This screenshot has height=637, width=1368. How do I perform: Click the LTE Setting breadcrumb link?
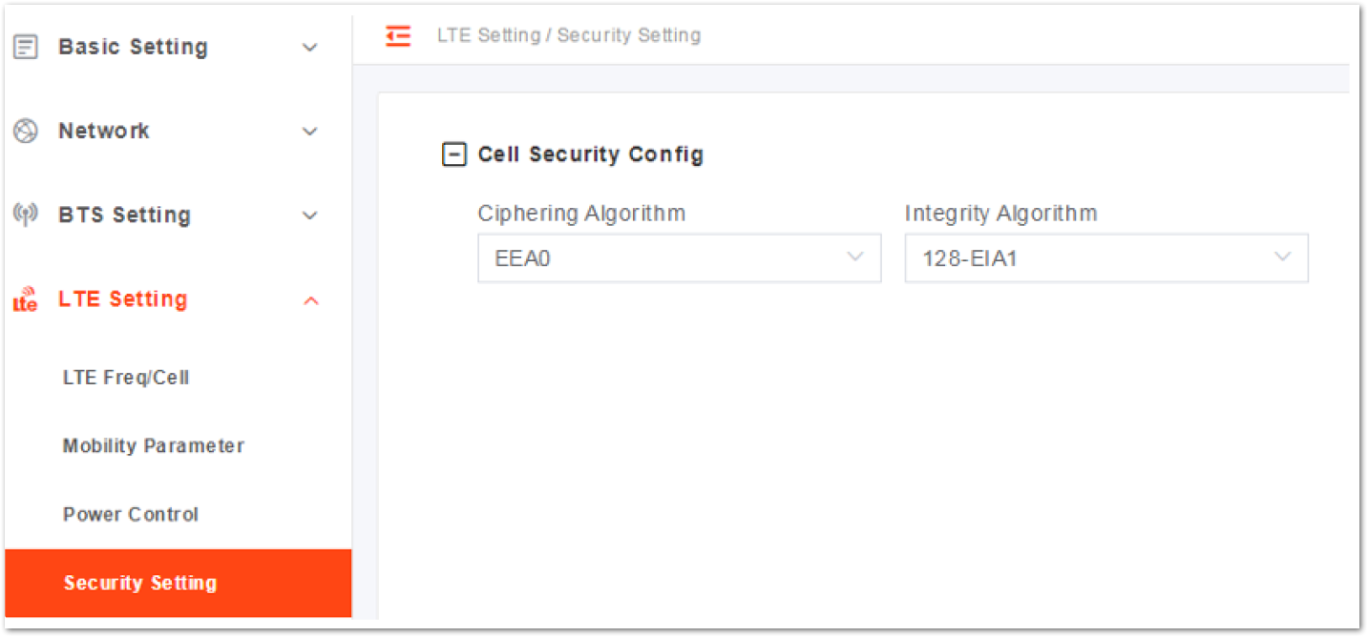tap(489, 35)
